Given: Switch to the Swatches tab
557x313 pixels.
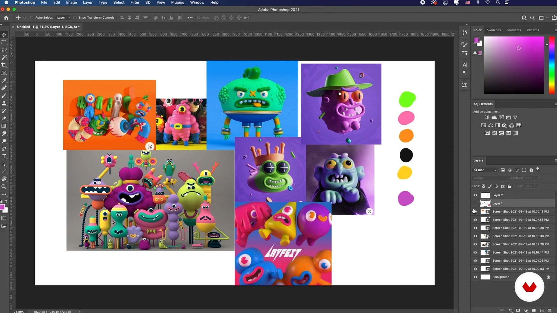Looking at the screenshot, I should tap(494, 30).
